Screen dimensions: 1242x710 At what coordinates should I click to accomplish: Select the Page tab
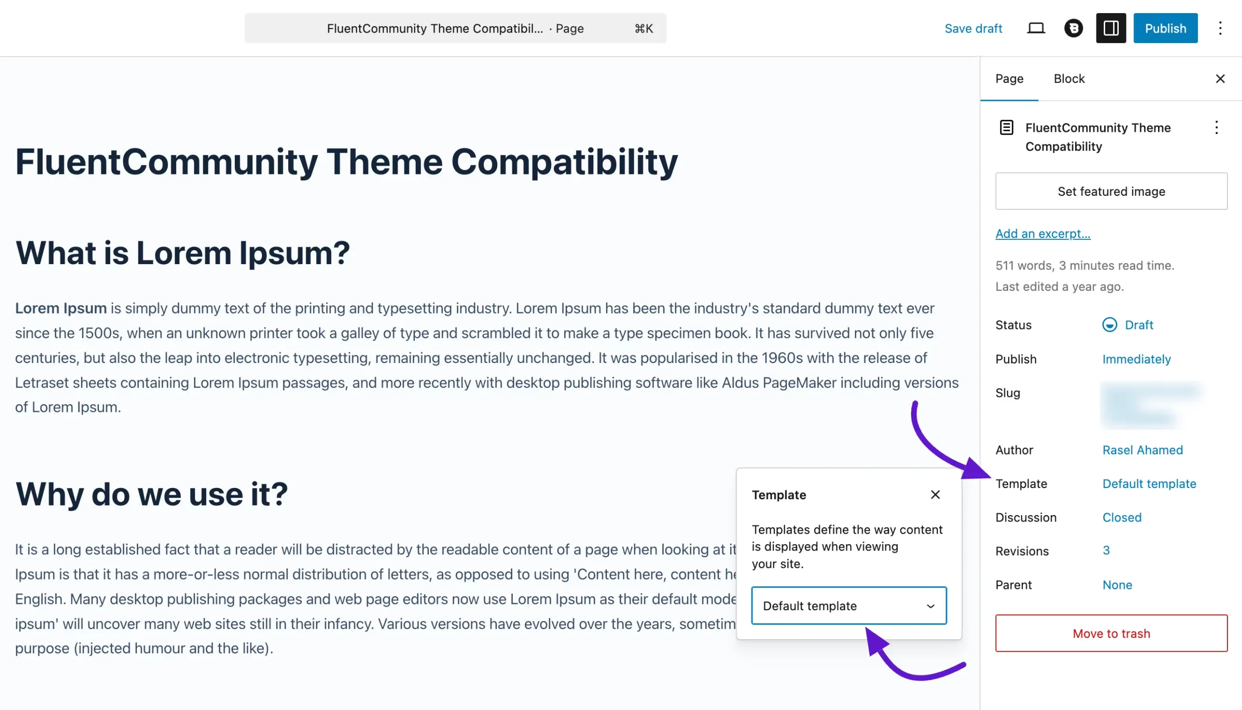pos(1009,79)
